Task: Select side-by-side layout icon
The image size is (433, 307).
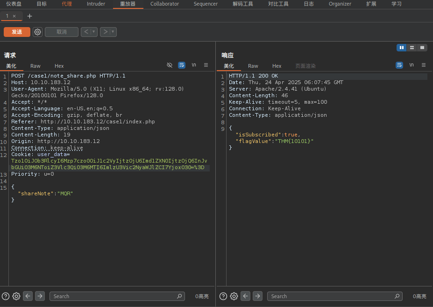Action: 402,48
